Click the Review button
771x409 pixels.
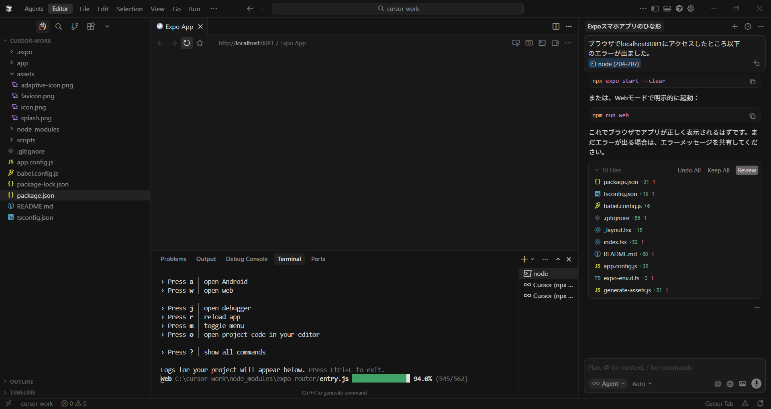[747, 170]
